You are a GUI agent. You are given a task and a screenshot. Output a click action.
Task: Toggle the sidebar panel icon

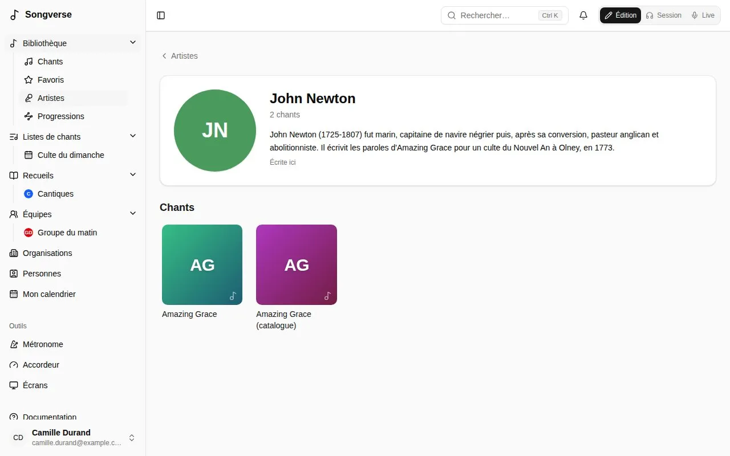(x=161, y=15)
